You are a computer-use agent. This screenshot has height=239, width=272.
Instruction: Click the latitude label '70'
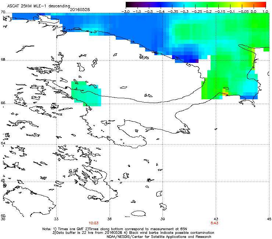click(x=3, y=12)
